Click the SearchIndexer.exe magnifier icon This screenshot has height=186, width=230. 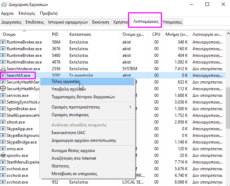(x=3, y=68)
